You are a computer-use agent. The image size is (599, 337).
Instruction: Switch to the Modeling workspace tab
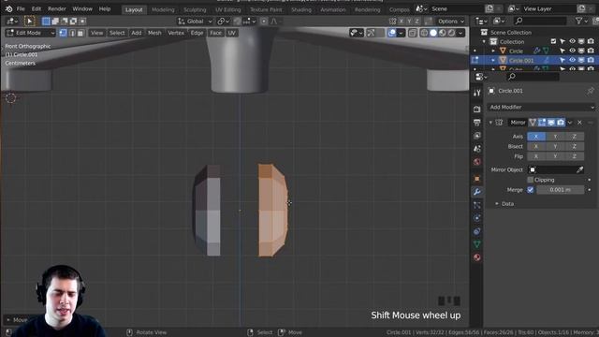click(x=163, y=9)
